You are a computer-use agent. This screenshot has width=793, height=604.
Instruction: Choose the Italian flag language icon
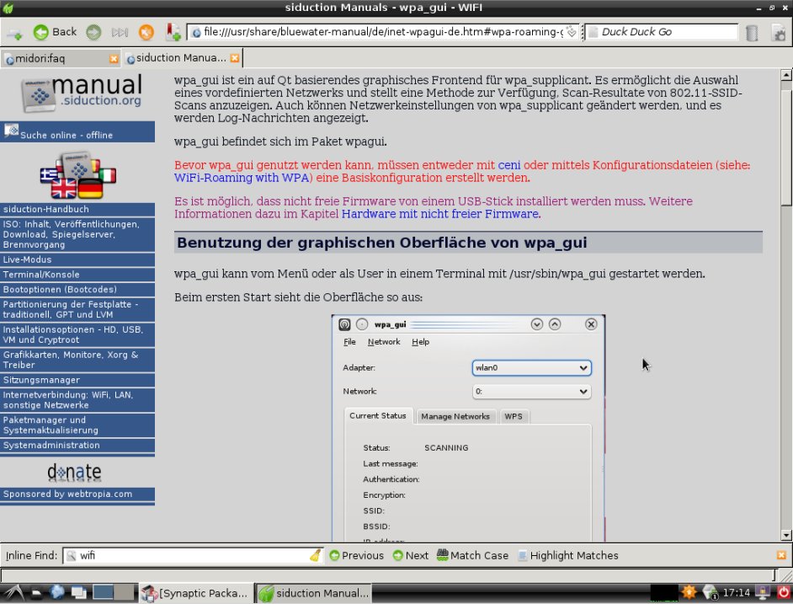click(x=107, y=175)
